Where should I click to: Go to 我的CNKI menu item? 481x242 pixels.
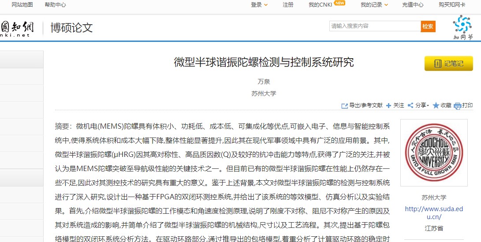320,5
